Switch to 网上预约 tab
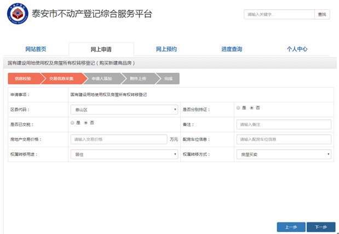Image resolution: width=339 pixels, height=234 pixels. 166,49
